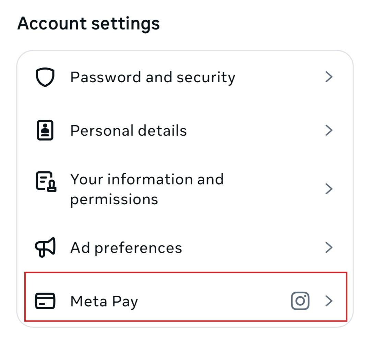Open the Personal details arrow

[330, 130]
